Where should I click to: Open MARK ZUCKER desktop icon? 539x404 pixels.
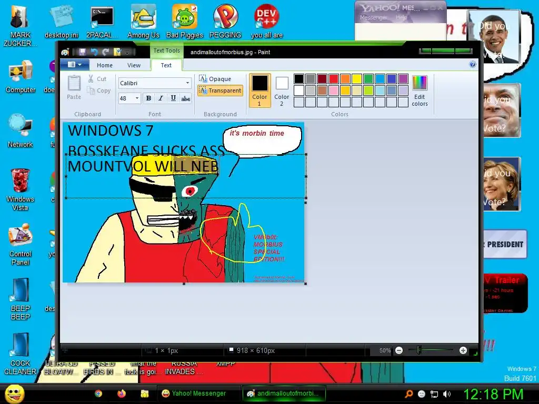tap(20, 25)
